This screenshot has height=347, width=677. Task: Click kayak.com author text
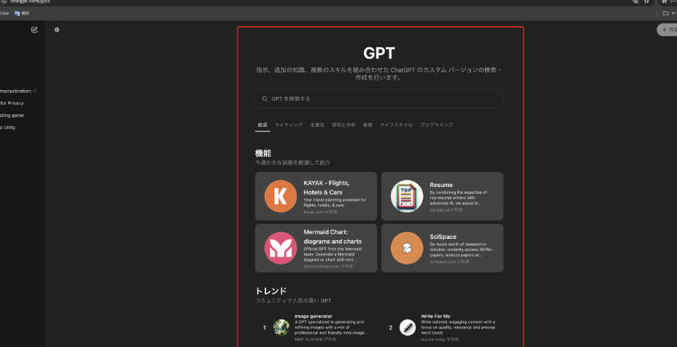tap(320, 212)
